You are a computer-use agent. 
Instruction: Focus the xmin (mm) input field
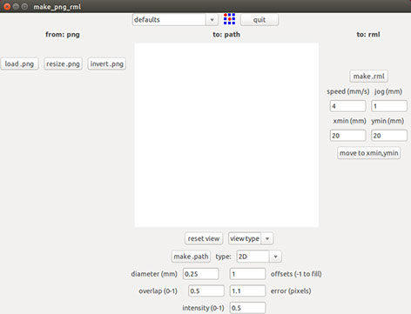tap(347, 136)
